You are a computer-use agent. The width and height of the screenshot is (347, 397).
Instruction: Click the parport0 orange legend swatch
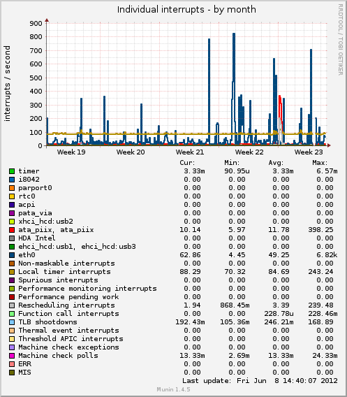[x=12, y=188]
